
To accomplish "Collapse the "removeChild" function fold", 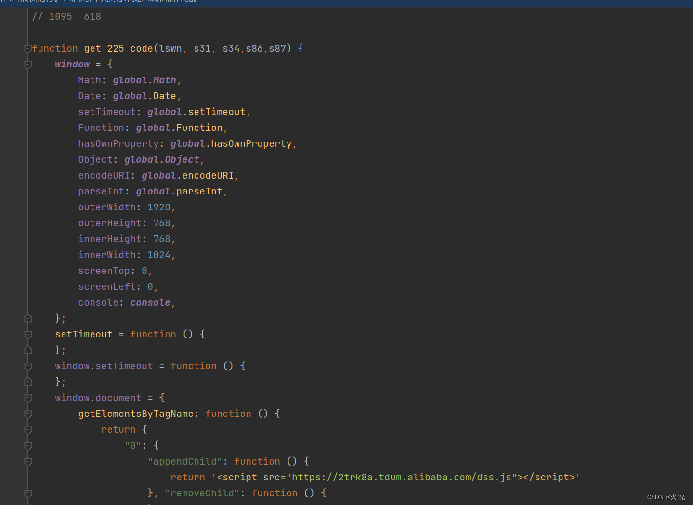I will click(x=28, y=493).
